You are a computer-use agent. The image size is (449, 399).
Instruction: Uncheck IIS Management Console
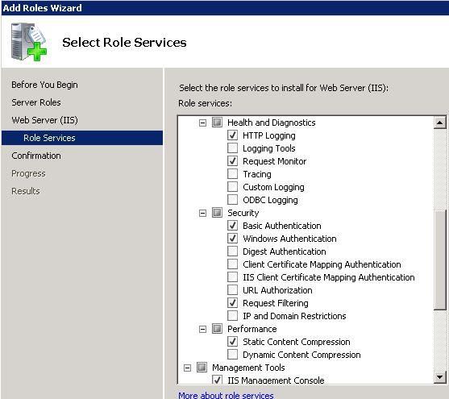(x=217, y=380)
